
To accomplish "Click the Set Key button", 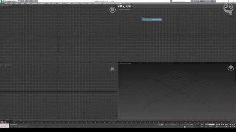I will tap(202, 126).
